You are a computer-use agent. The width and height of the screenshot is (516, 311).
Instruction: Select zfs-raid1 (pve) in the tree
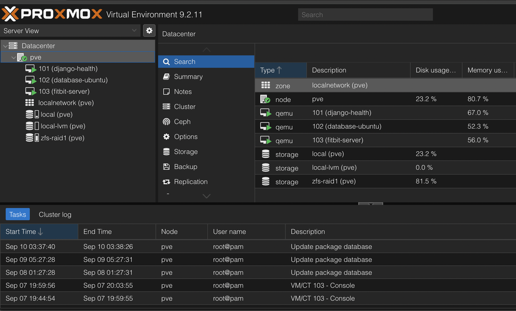pyautogui.click(x=63, y=138)
